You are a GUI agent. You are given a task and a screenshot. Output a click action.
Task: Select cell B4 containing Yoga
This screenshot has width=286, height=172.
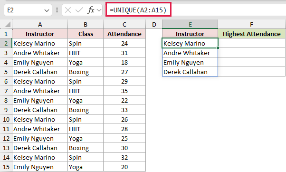click(86, 62)
